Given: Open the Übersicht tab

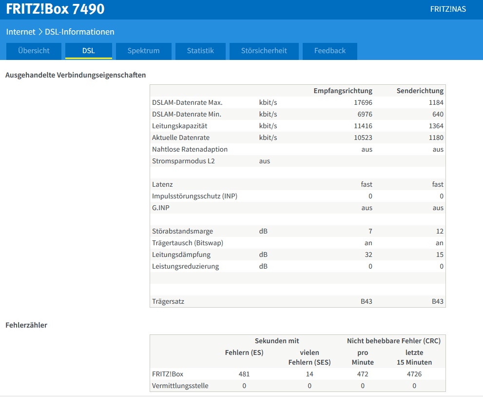Looking at the screenshot, I should pyautogui.click(x=34, y=51).
